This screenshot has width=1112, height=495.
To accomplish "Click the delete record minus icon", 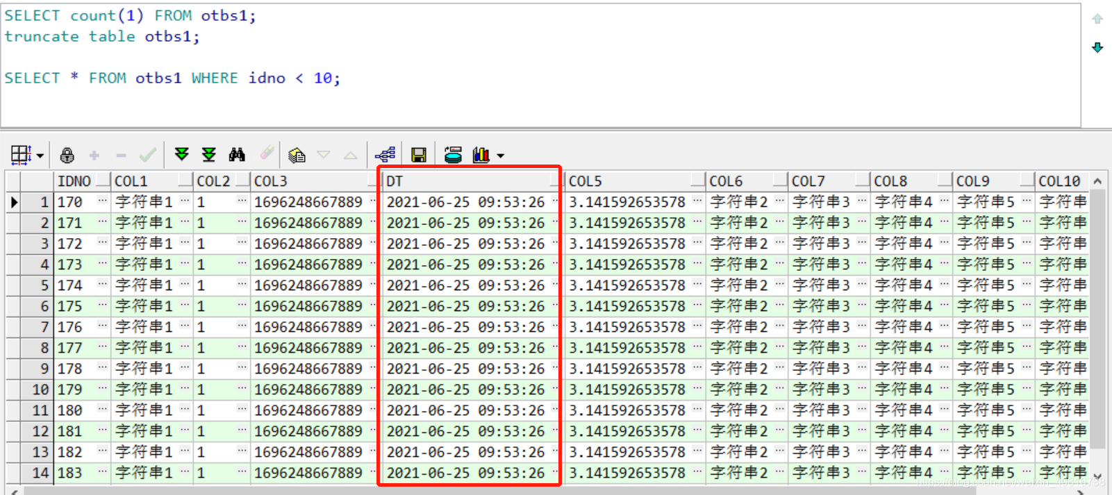I will [121, 155].
